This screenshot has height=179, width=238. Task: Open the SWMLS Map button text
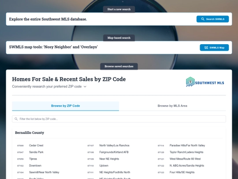217,48
